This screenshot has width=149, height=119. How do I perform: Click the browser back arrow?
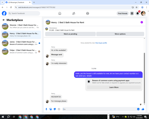point(3,7)
